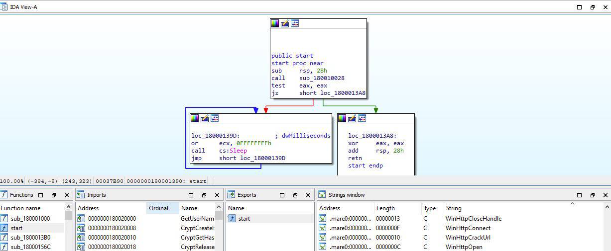611x251 pixels.
Task: Click pencil icon on loc_1800013A8 block
Action: coord(352,118)
